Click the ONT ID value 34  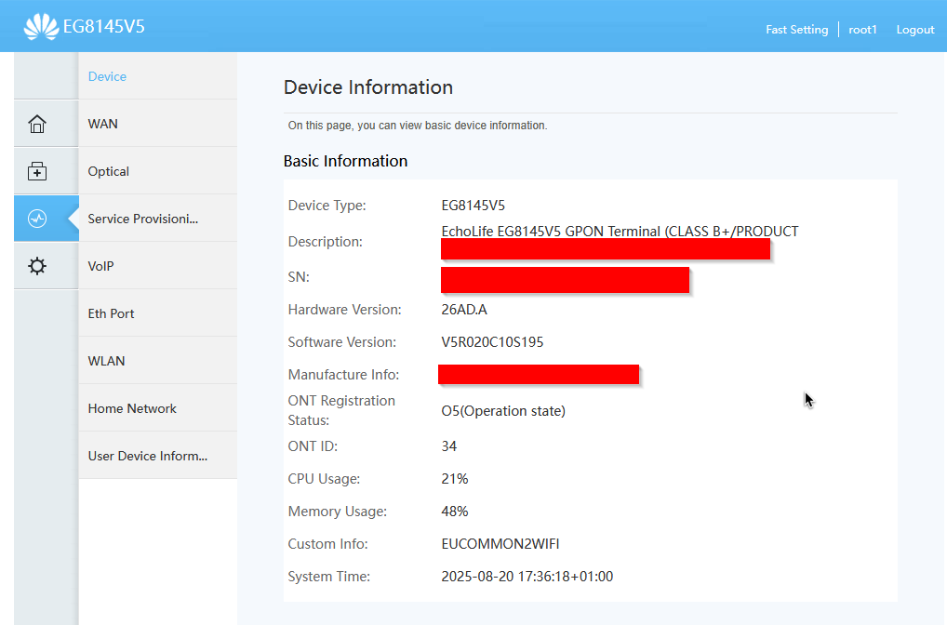[x=448, y=446]
